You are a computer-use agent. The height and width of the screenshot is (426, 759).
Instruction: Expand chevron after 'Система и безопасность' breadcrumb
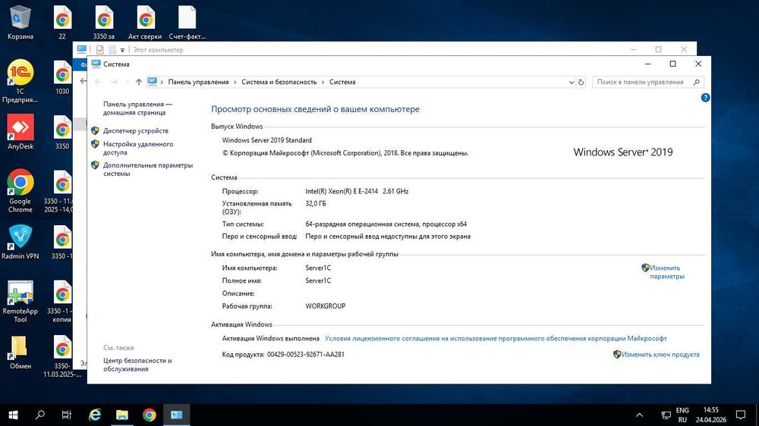323,82
